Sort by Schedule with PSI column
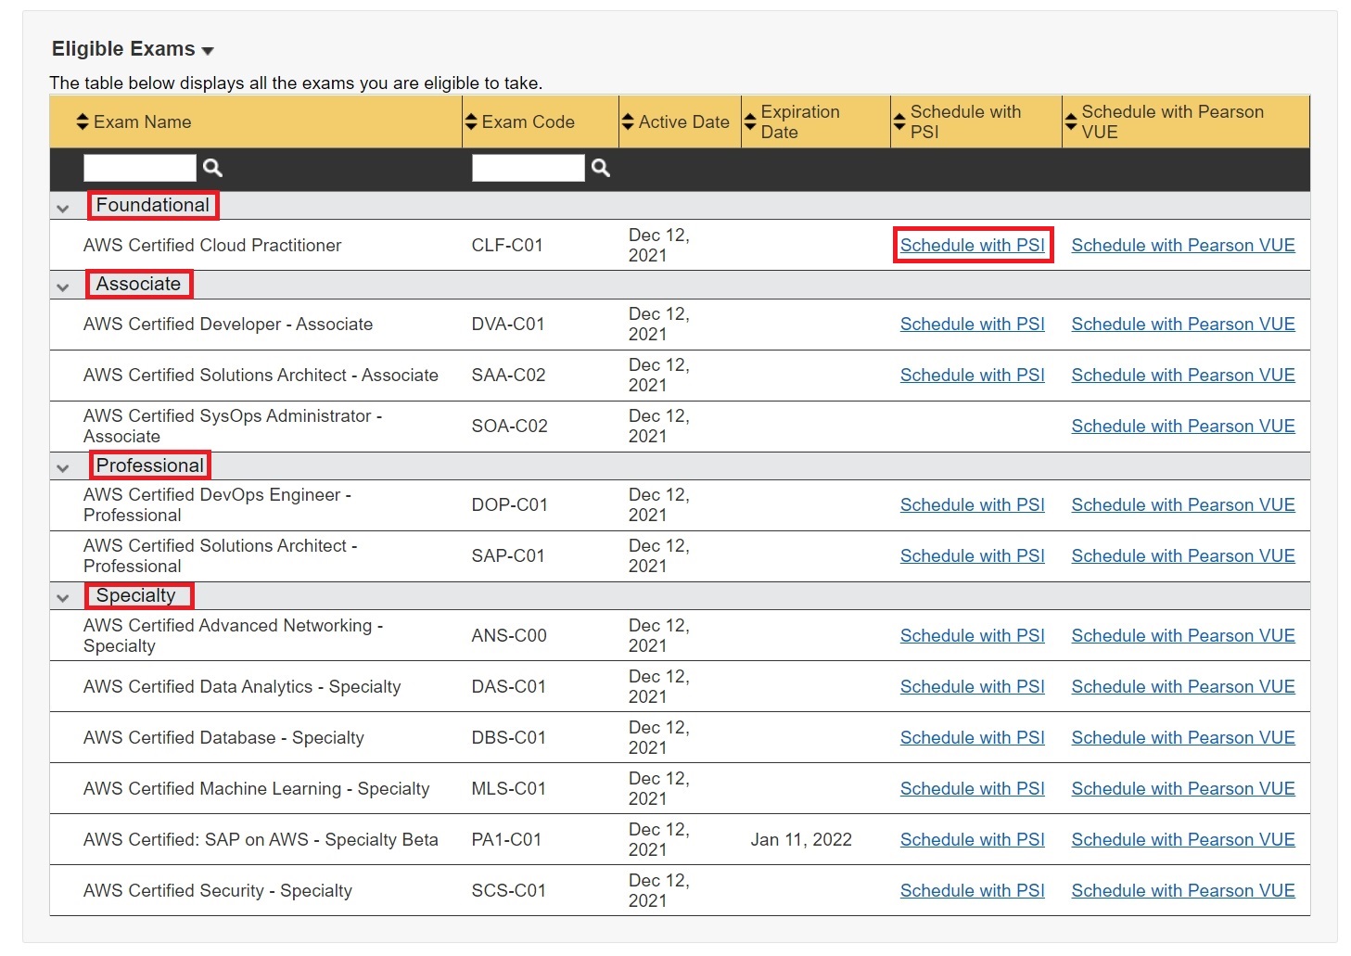Image resolution: width=1351 pixels, height=956 pixels. [899, 121]
